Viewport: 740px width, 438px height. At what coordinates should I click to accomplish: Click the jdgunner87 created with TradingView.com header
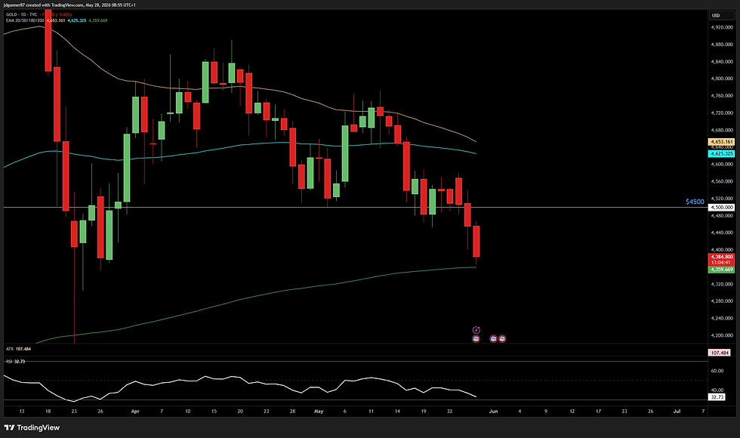[69, 5]
